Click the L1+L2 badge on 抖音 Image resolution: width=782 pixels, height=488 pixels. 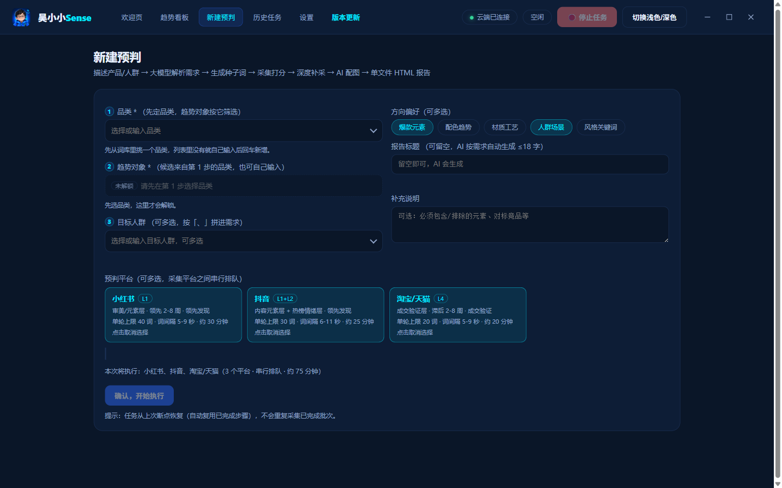pyautogui.click(x=285, y=299)
